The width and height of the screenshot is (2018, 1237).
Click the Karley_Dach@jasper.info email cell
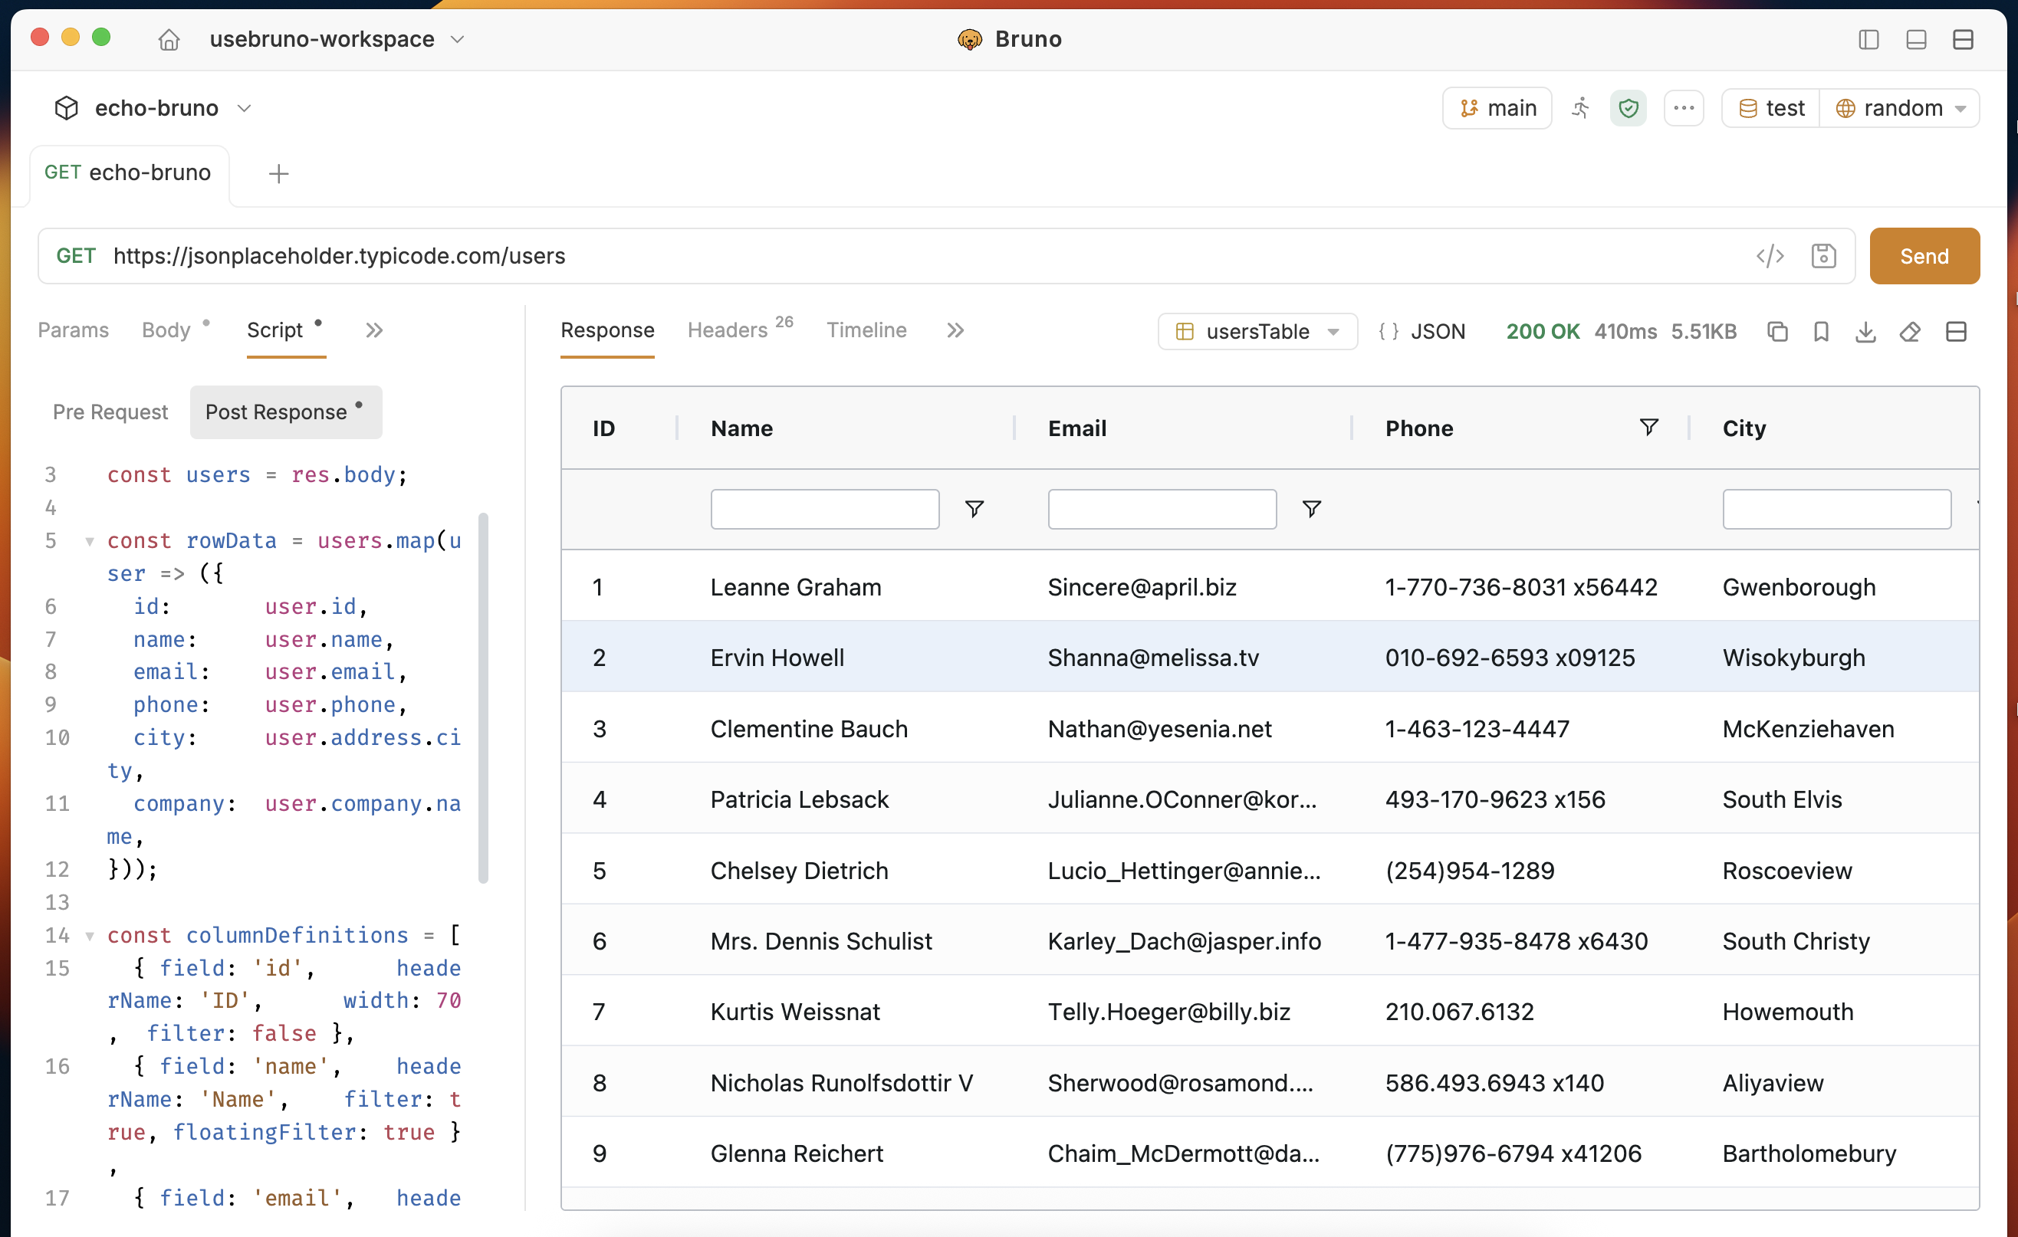pyautogui.click(x=1185, y=940)
